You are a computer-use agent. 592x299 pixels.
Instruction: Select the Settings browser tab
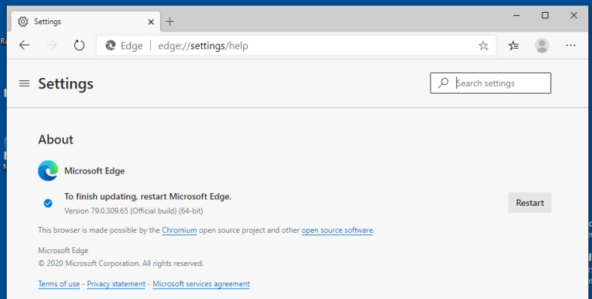pos(86,22)
